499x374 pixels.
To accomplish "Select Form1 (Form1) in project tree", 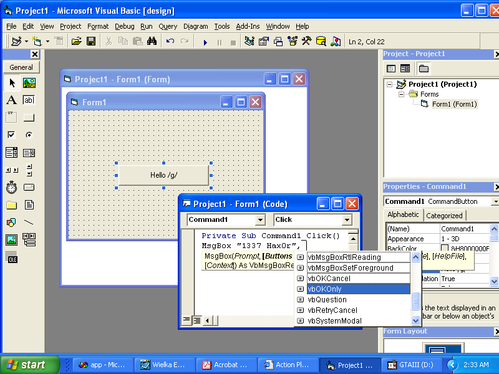I will (x=455, y=104).
